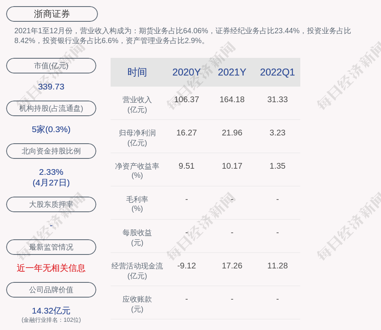Click the 浙商证券 company name pill
The width and height of the screenshot is (381, 330).
coord(52,14)
